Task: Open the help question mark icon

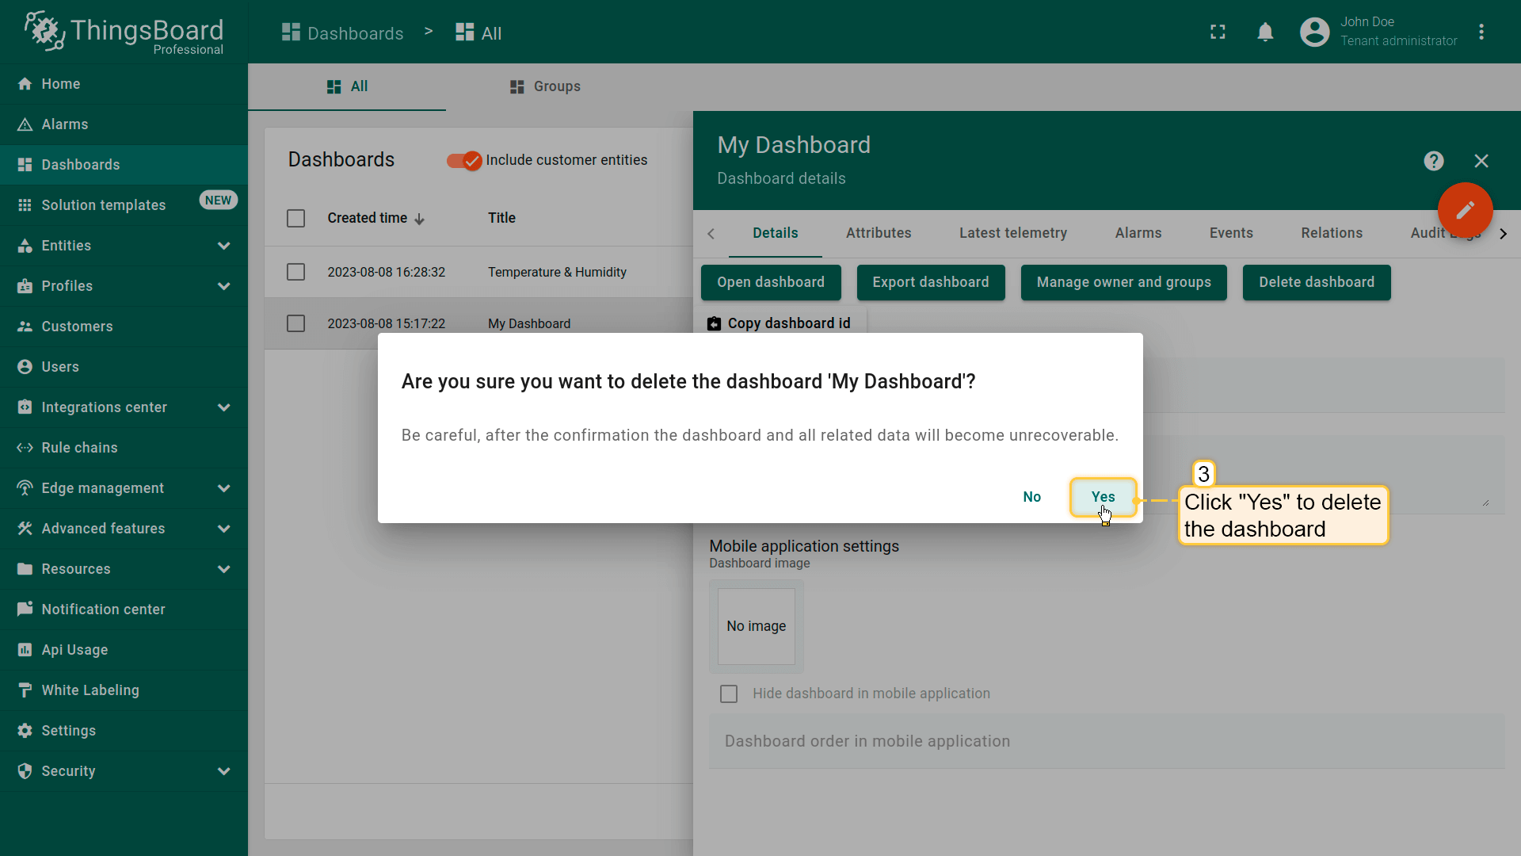Action: tap(1433, 162)
